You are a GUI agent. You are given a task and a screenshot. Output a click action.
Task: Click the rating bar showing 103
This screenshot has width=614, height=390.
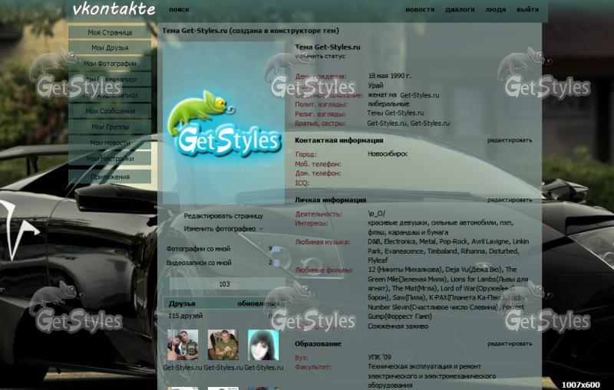pyautogui.click(x=224, y=284)
